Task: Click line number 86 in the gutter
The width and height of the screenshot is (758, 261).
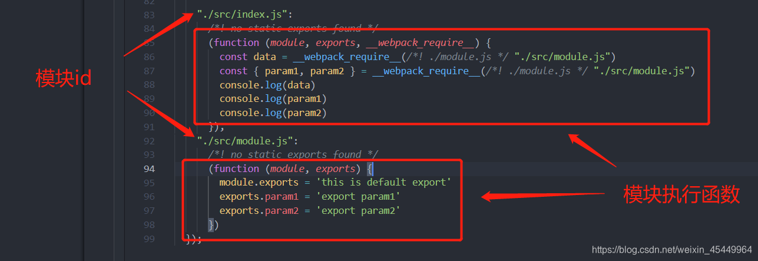Action: (148, 57)
